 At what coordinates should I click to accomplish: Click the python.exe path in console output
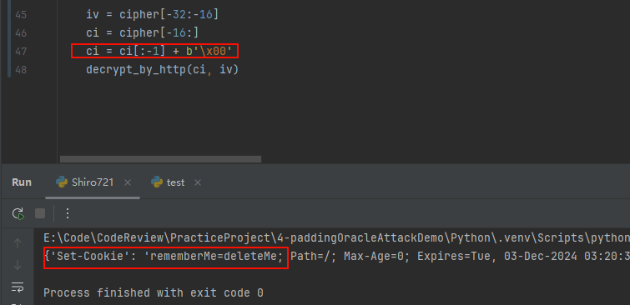(x=336, y=237)
